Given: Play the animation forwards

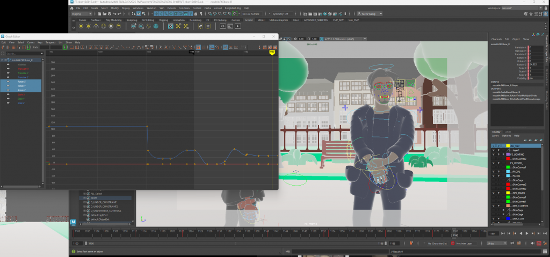Looking at the screenshot, I should click(x=527, y=233).
